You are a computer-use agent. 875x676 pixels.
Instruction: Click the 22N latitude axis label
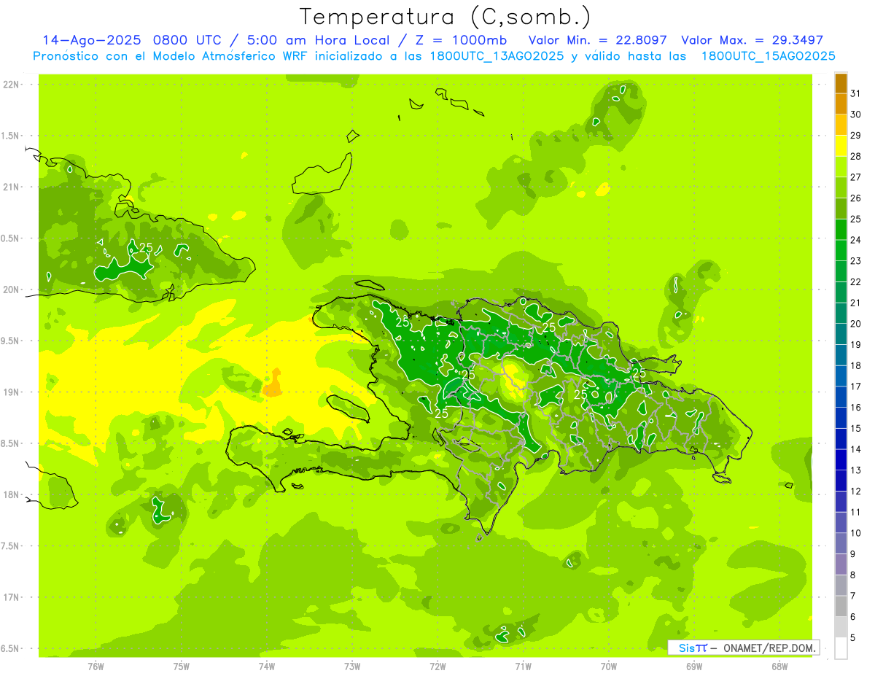(11, 84)
